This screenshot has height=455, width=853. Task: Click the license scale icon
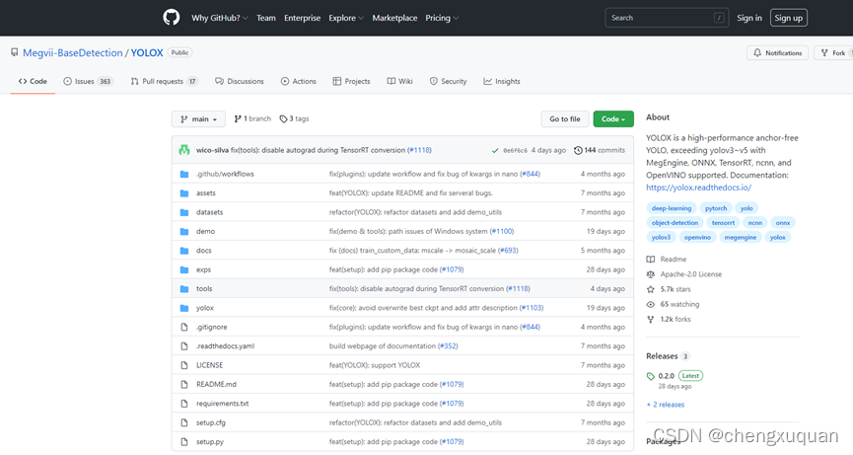click(x=651, y=274)
